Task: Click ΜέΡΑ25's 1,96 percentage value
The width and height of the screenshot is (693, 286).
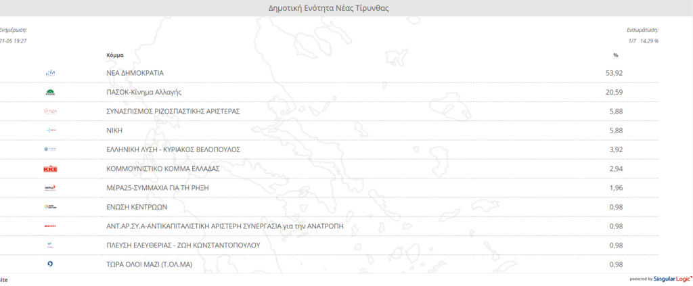Action: [x=616, y=188]
